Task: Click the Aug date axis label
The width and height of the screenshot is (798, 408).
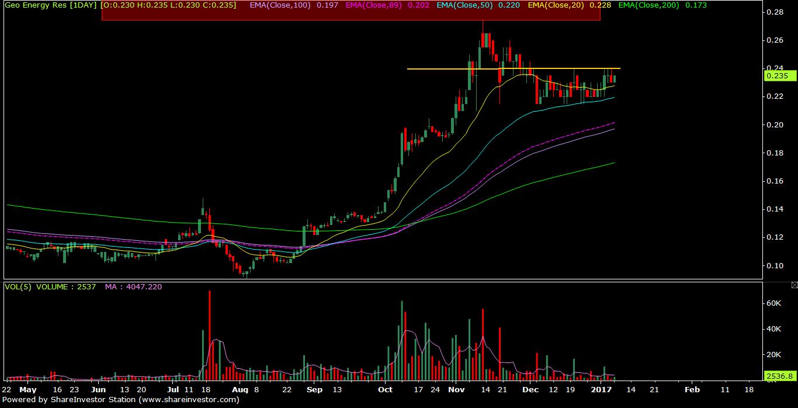Action: click(x=239, y=389)
